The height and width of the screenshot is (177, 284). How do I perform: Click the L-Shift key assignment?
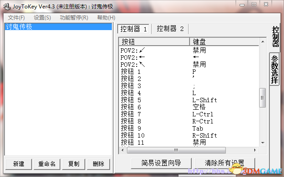click(205, 100)
